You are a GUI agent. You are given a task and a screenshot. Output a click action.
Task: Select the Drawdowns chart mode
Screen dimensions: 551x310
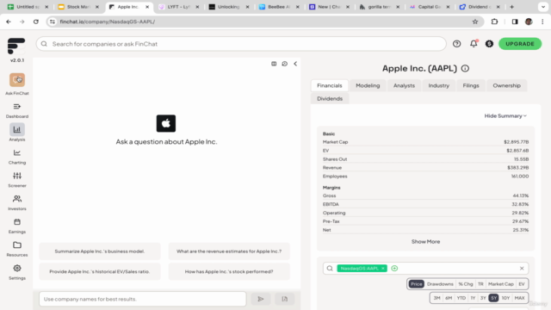pos(440,284)
